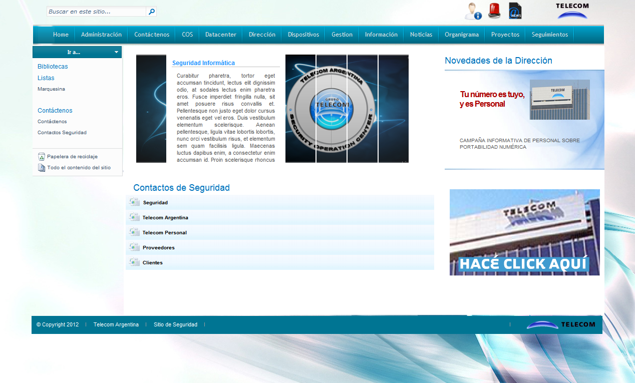Focus the 'Buscar en este sitio' search box

[x=97, y=12]
